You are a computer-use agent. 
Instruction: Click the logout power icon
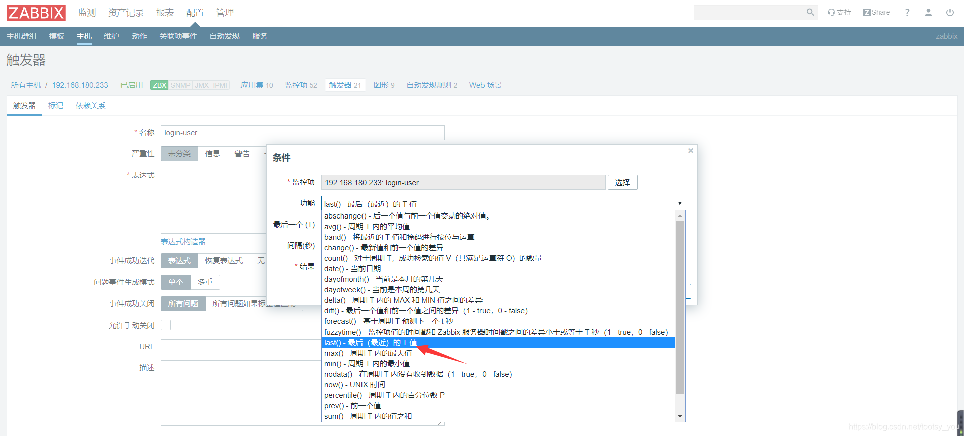click(x=950, y=12)
